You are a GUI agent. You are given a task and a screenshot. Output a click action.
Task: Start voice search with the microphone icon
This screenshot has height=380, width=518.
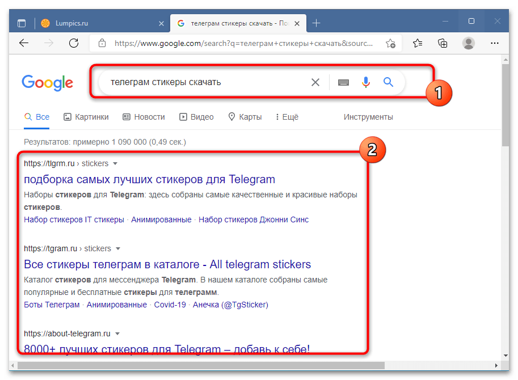tap(366, 82)
